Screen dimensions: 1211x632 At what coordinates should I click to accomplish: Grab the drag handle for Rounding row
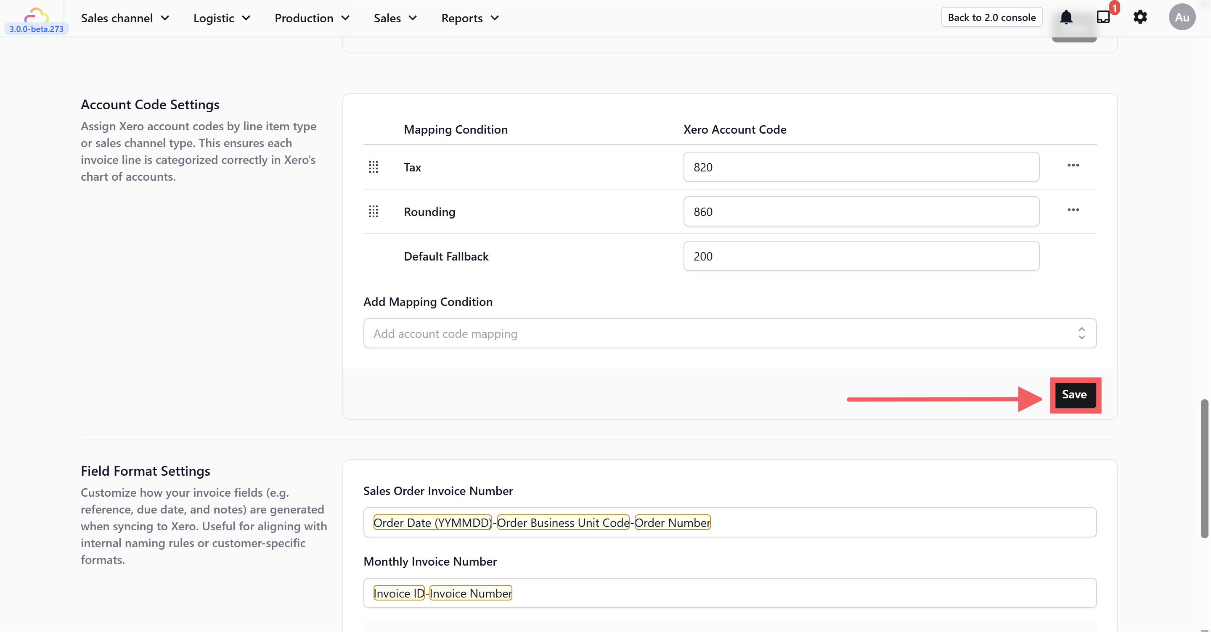(373, 212)
